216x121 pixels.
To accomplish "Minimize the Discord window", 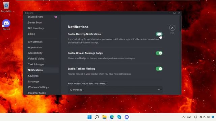I will tap(170, 13).
